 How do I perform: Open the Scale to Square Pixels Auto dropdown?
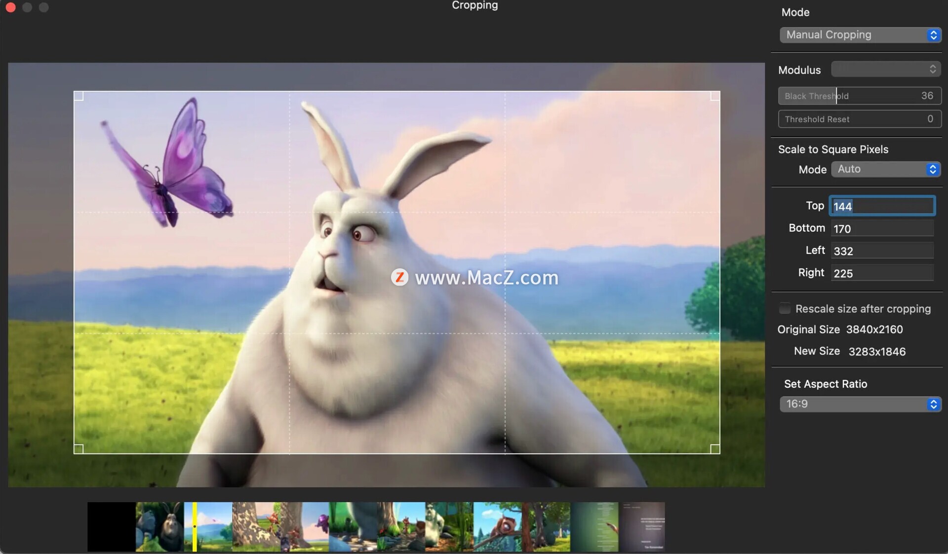886,169
